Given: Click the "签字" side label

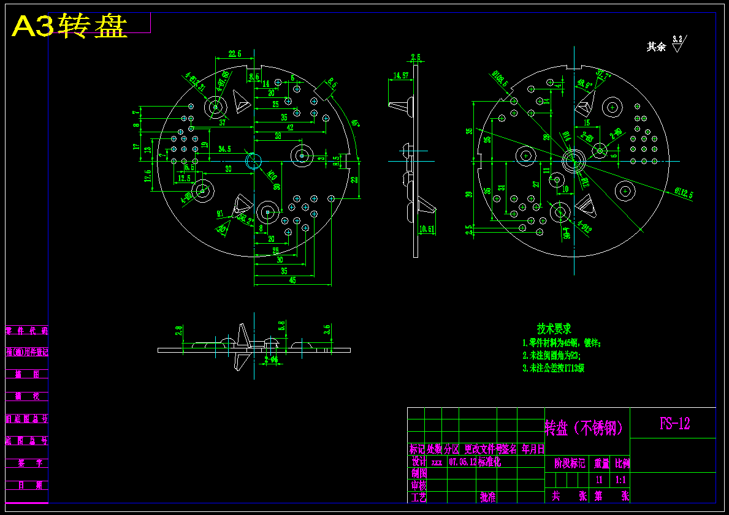Looking at the screenshot, I should click(30, 464).
